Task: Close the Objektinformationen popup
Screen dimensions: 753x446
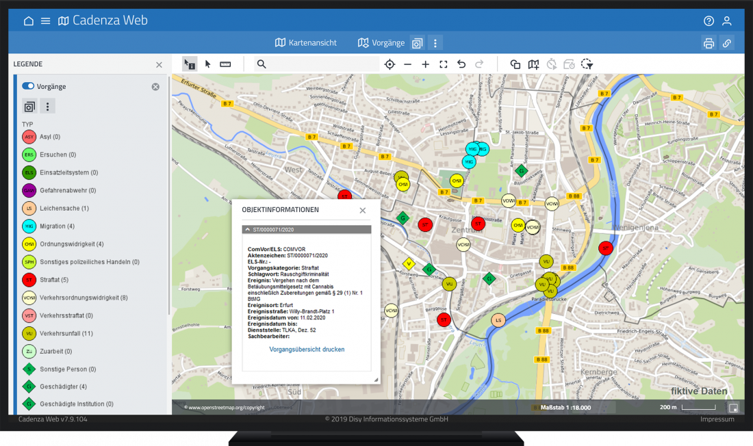Action: [x=363, y=210]
